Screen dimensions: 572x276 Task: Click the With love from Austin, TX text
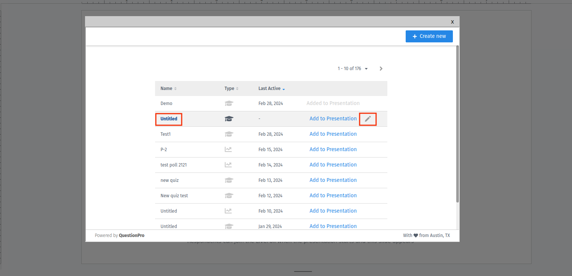(426, 235)
